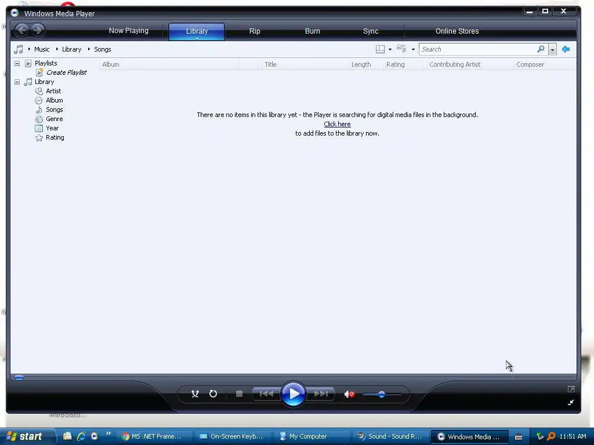Click the Library breadcrumb
This screenshot has height=445, width=594.
(71, 49)
